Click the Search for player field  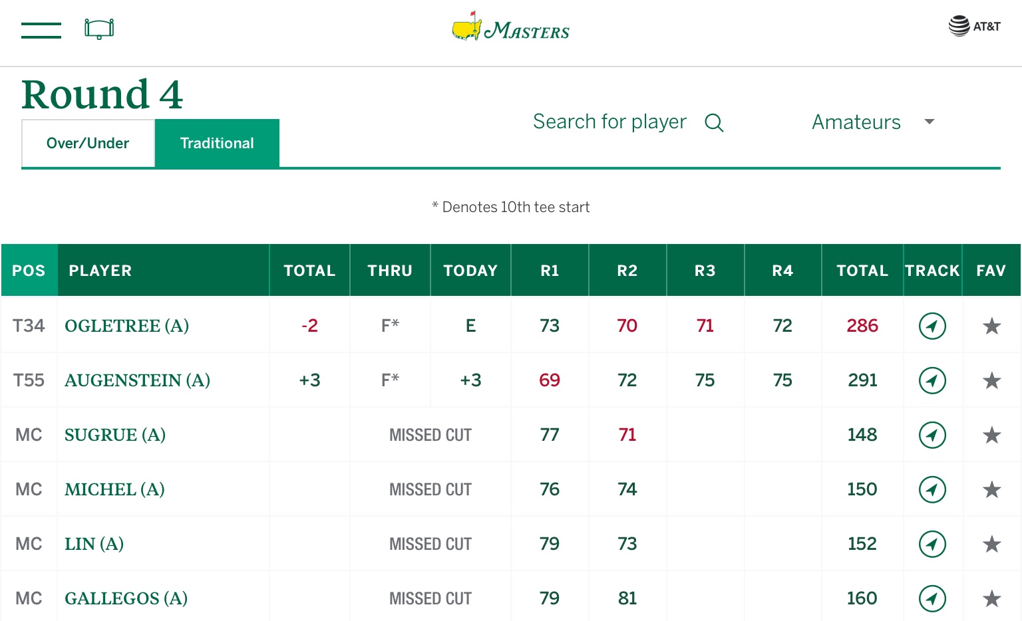pyautogui.click(x=609, y=122)
